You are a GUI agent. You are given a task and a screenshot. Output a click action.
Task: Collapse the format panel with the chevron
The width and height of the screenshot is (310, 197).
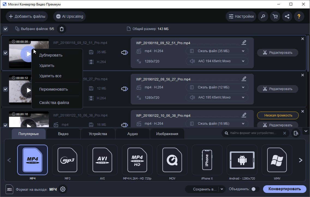pyautogui.click(x=306, y=131)
